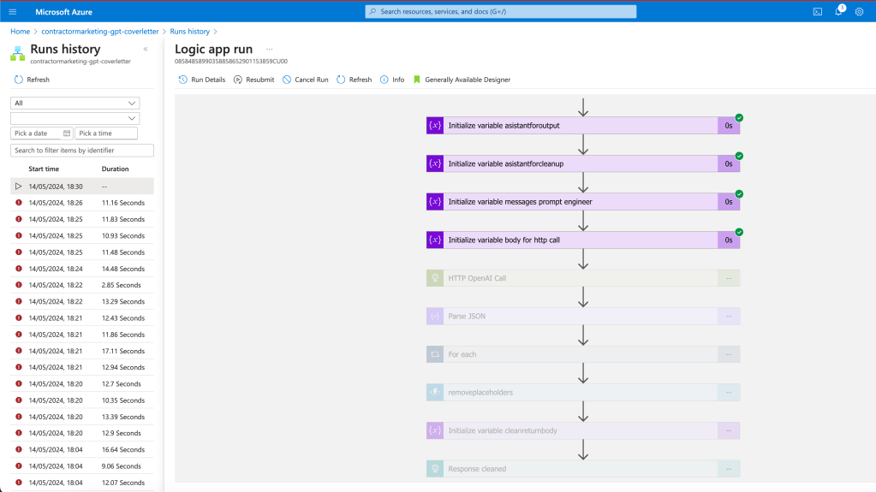Expand the All status filter dropdown
Viewport: 876px width, 492px height.
(x=74, y=104)
